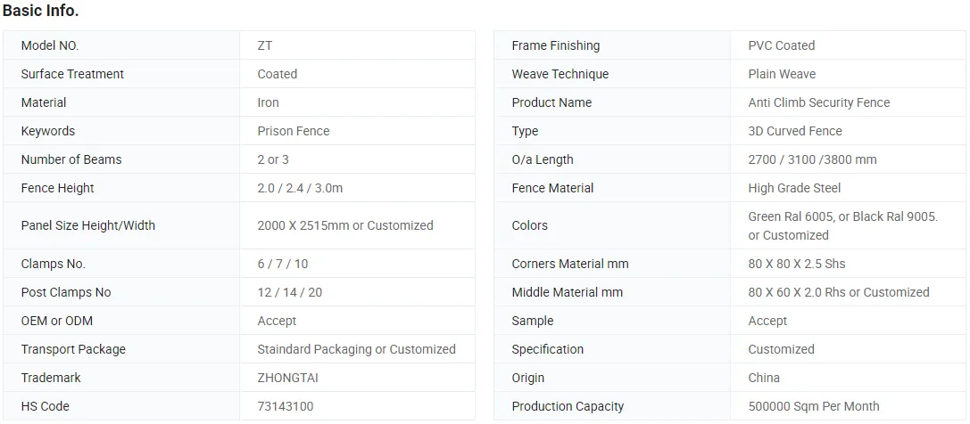Click the Origin value China
The width and height of the screenshot is (970, 424).
coord(764,378)
